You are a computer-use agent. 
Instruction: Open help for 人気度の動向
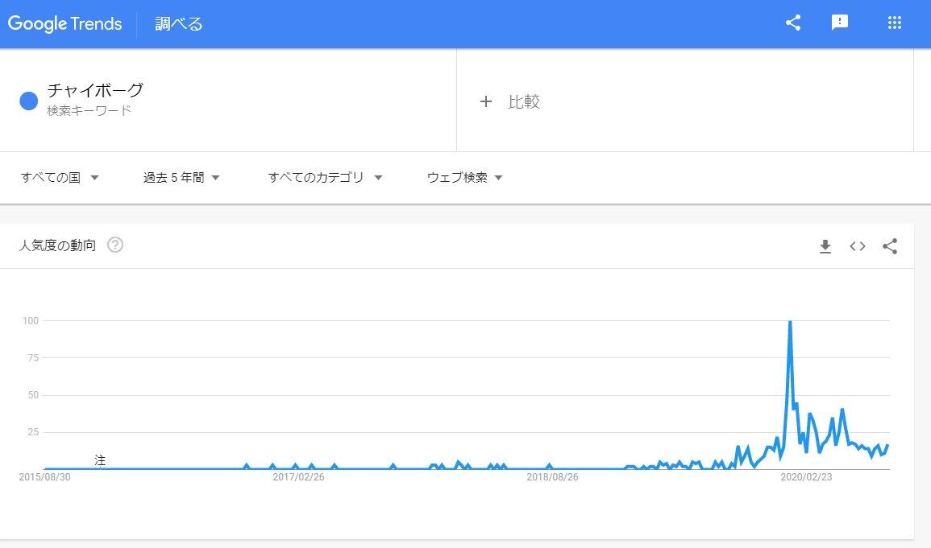(115, 245)
